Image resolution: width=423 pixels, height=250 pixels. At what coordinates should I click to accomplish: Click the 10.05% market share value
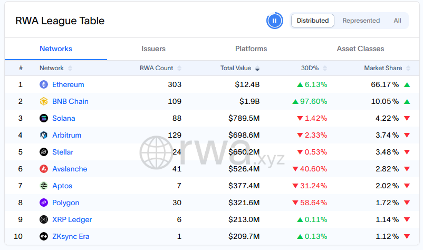385,101
